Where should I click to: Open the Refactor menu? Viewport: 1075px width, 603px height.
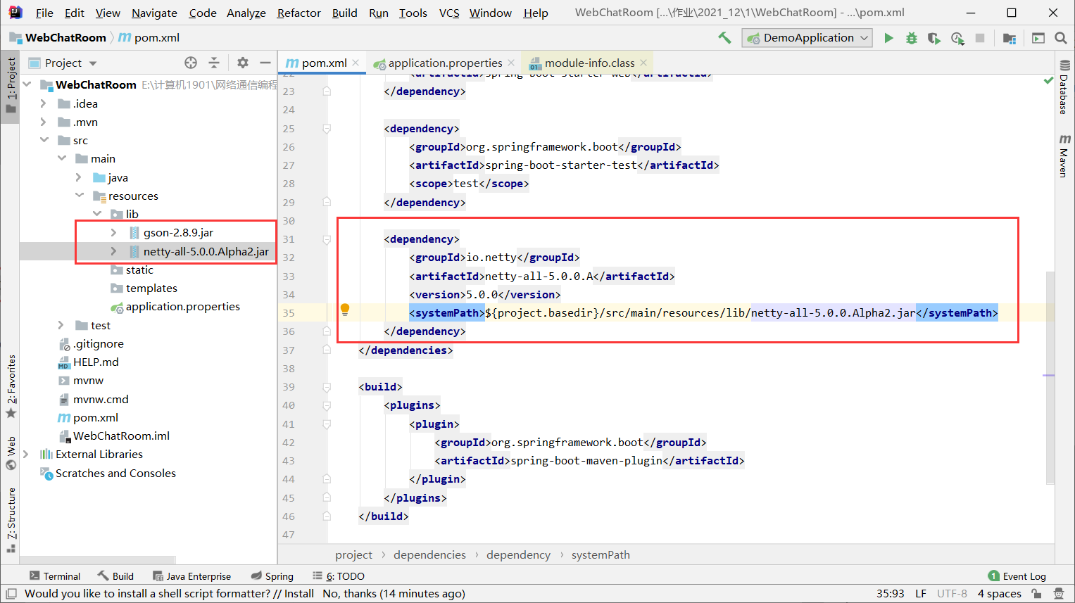click(x=298, y=12)
